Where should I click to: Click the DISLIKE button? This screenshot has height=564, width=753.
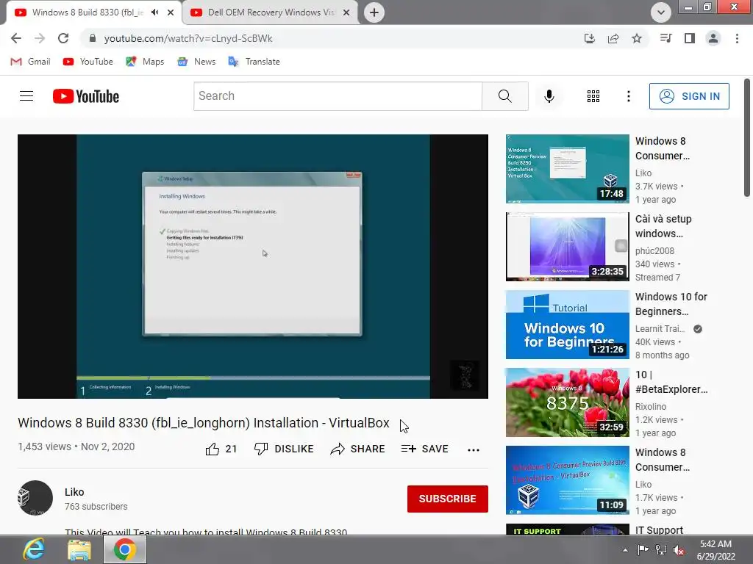pos(284,449)
